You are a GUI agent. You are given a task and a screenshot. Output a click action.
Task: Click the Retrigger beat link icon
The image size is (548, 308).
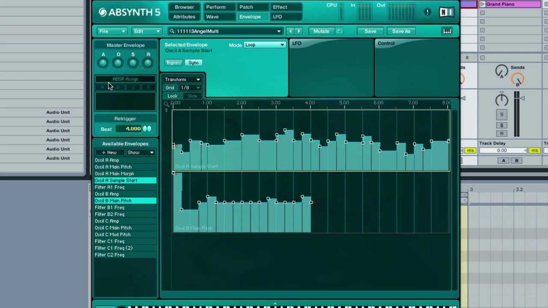pyautogui.click(x=147, y=129)
